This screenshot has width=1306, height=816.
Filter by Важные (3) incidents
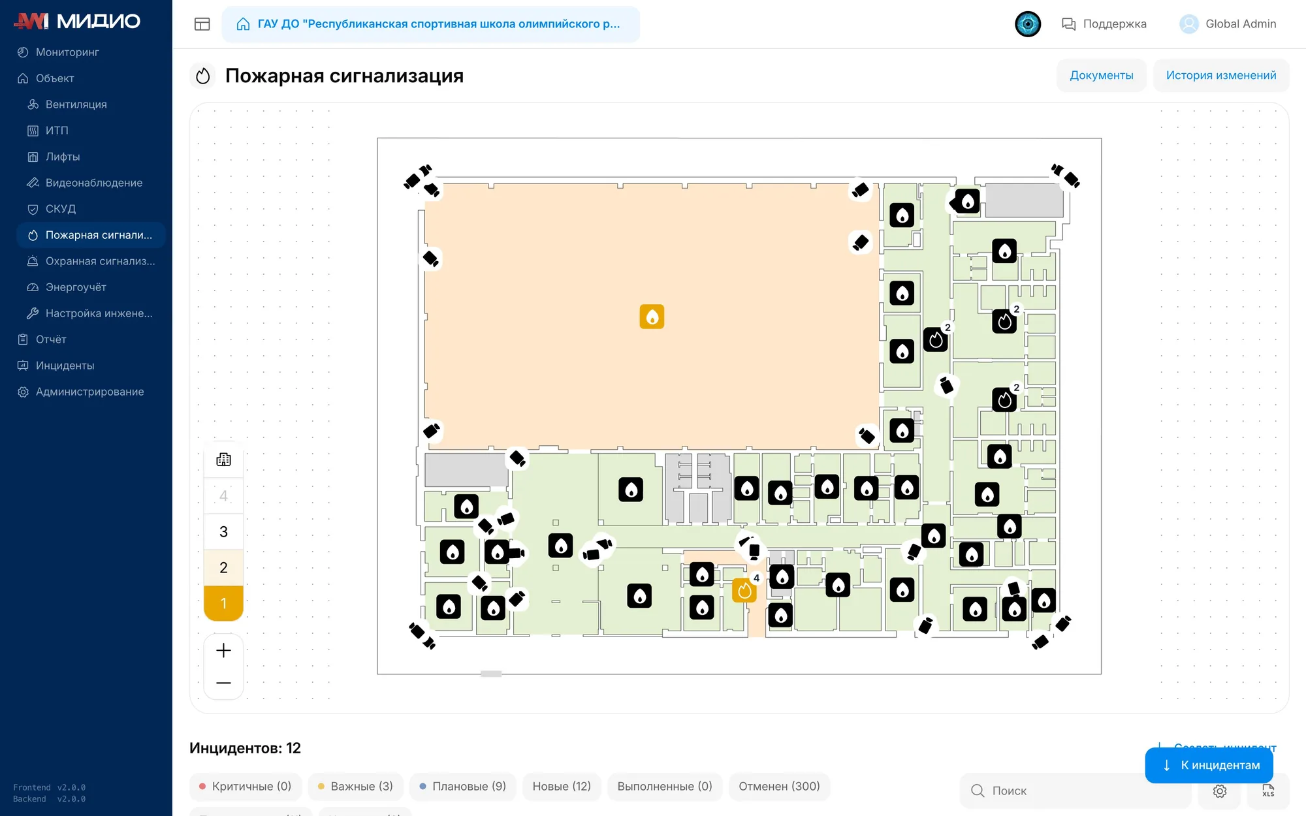[x=355, y=787]
